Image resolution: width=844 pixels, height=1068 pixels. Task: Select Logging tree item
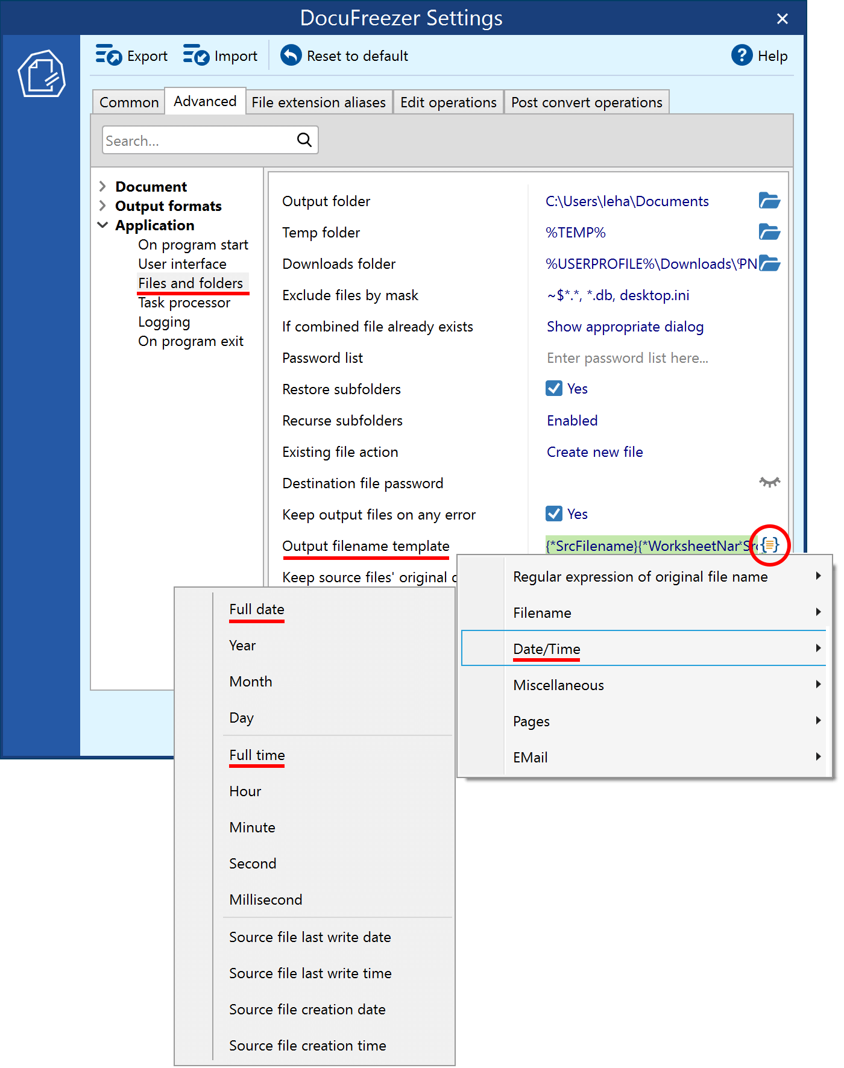pos(164,322)
